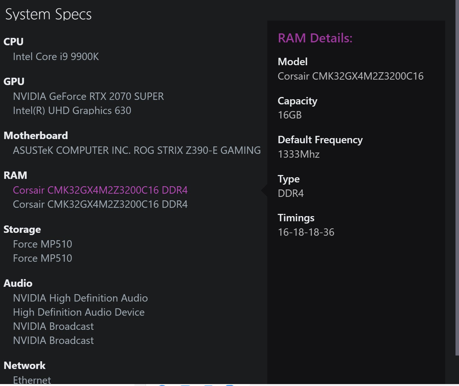The height and width of the screenshot is (386, 459).
Task: Click the 16GB capacity value
Action: pyautogui.click(x=289, y=115)
